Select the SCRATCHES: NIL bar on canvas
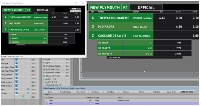This screenshot has width=201, height=106. click(144, 58)
